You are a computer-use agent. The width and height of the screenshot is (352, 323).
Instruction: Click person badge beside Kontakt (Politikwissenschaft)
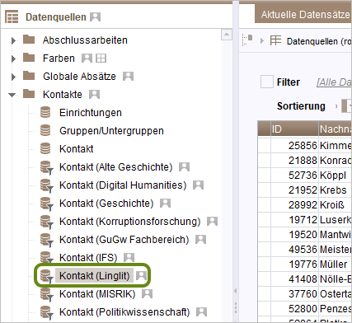click(x=201, y=312)
